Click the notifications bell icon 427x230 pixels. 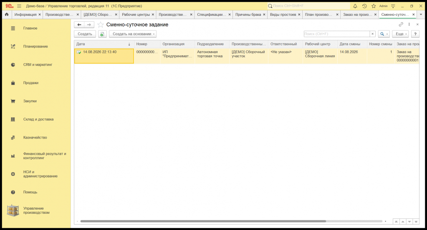coord(355,6)
